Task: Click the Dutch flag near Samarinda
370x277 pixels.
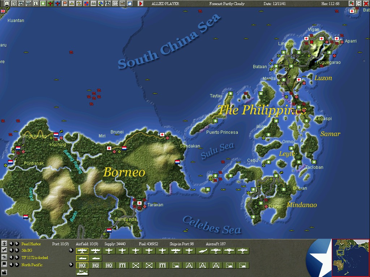Action: tap(109, 230)
